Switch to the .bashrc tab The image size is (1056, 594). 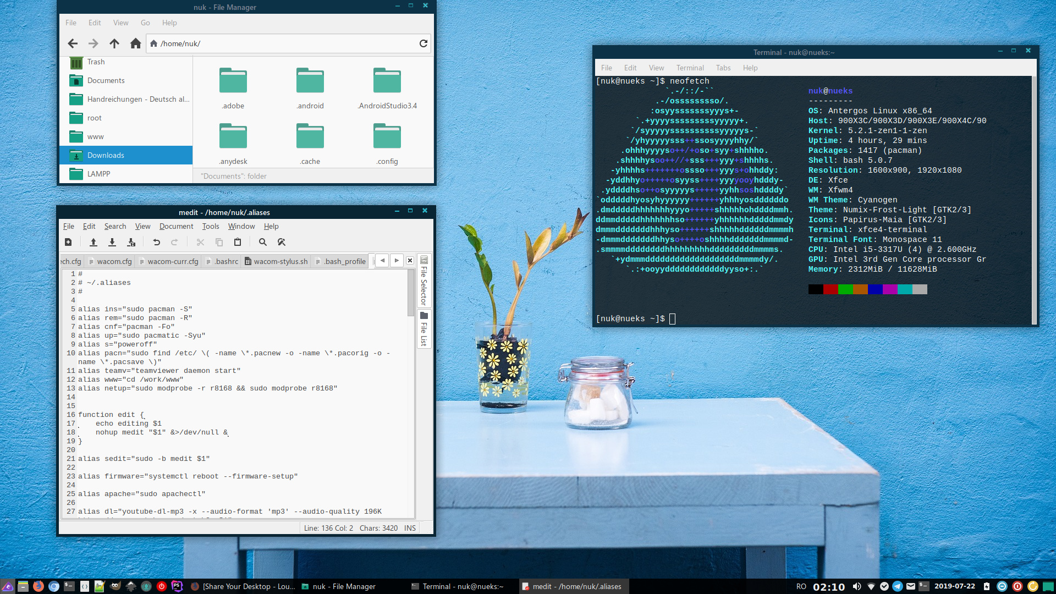point(222,261)
